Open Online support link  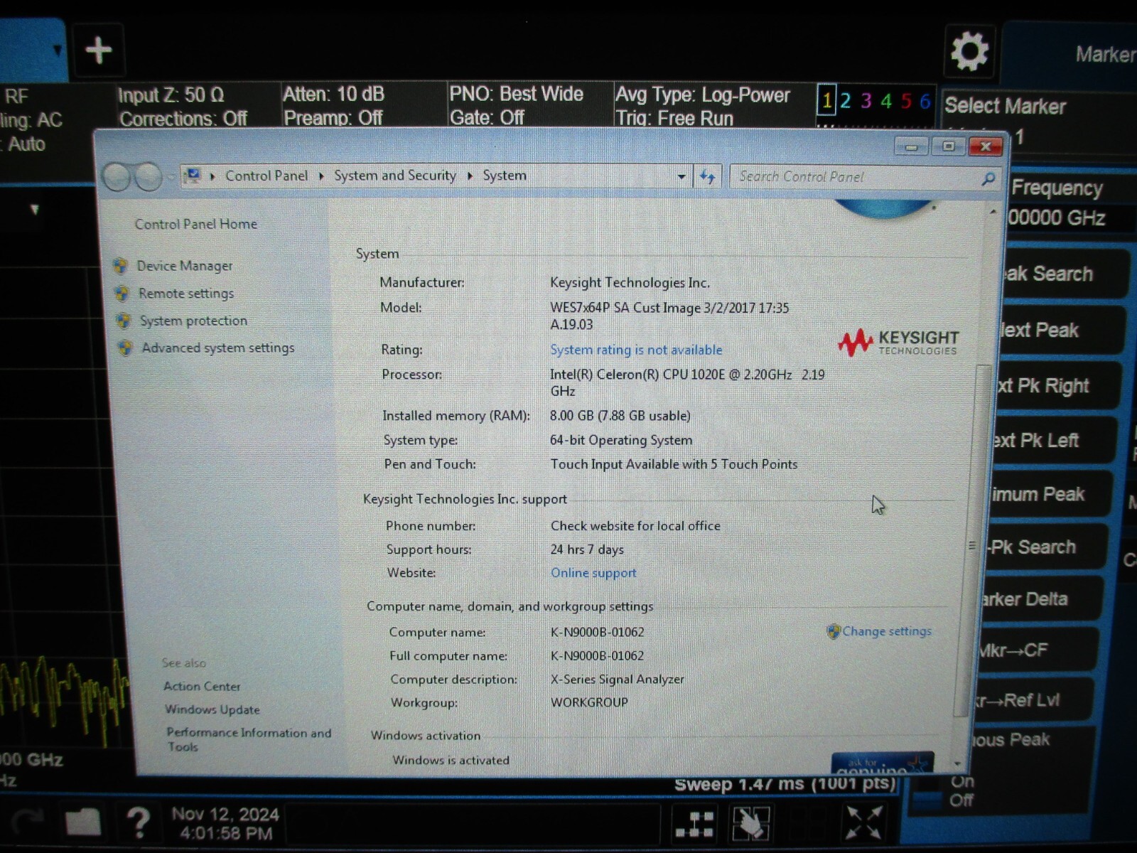click(593, 573)
